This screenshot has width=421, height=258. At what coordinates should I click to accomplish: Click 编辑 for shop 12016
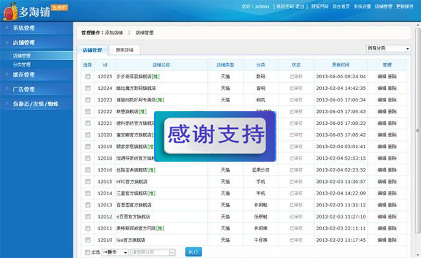tap(381, 170)
